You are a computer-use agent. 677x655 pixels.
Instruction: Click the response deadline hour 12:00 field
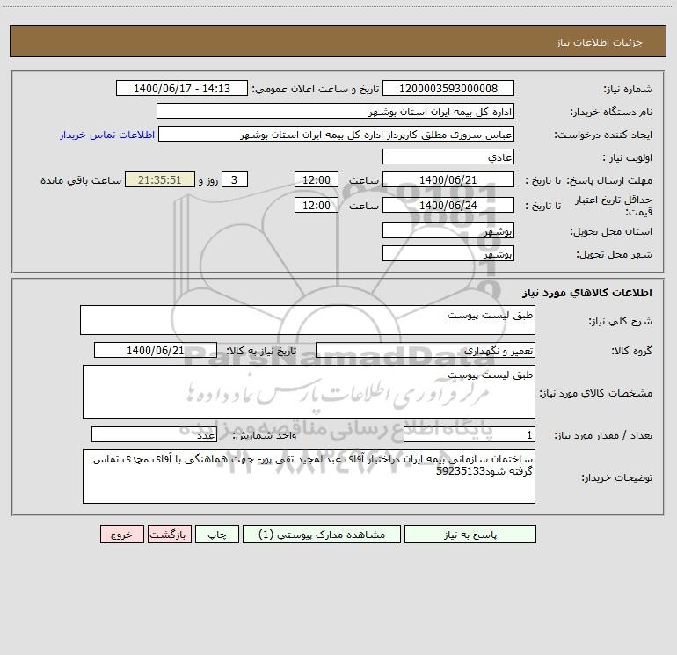(x=316, y=179)
